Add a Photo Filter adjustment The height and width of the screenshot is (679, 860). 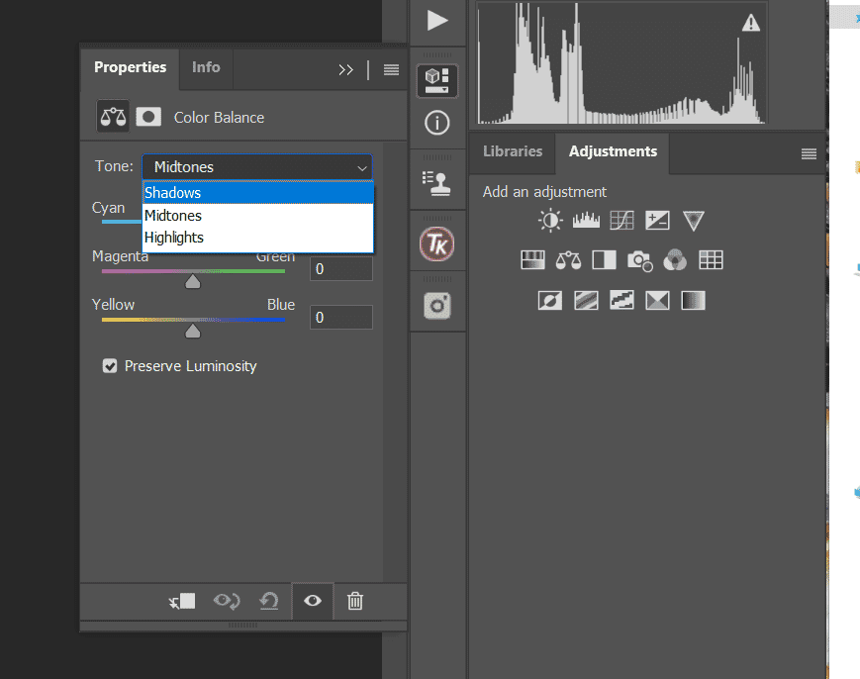pos(639,259)
